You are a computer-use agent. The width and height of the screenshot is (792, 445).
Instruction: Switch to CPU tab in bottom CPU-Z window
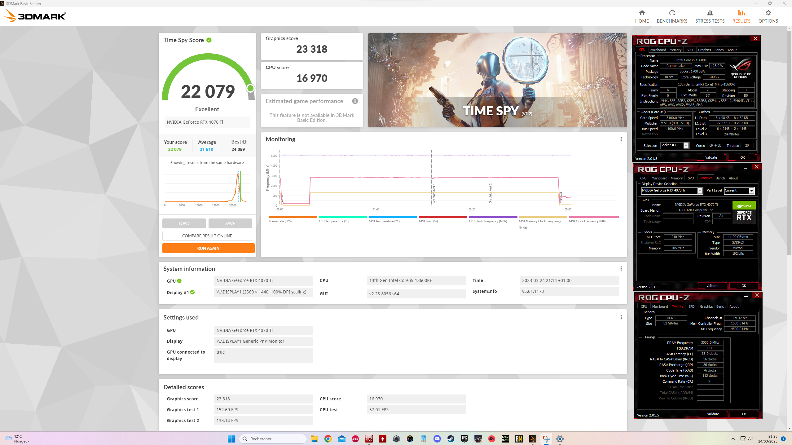pos(644,306)
